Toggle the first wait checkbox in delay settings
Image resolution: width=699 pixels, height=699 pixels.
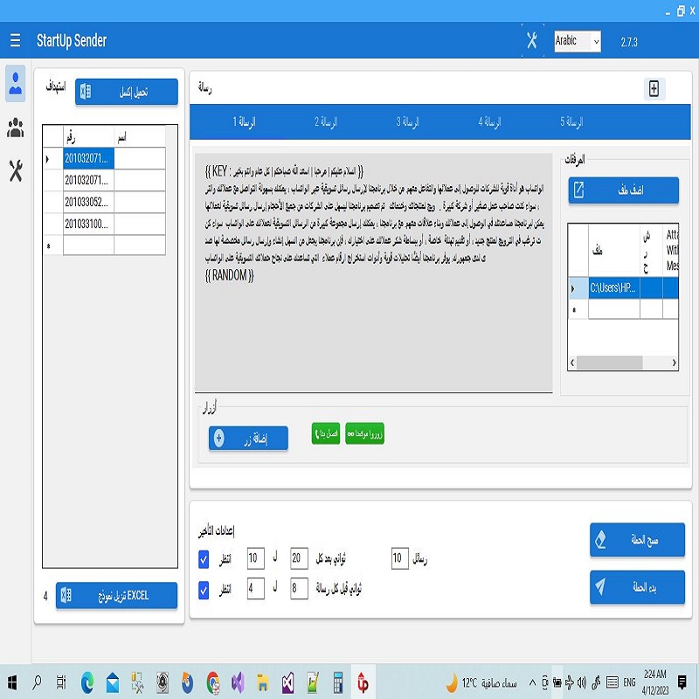[204, 558]
